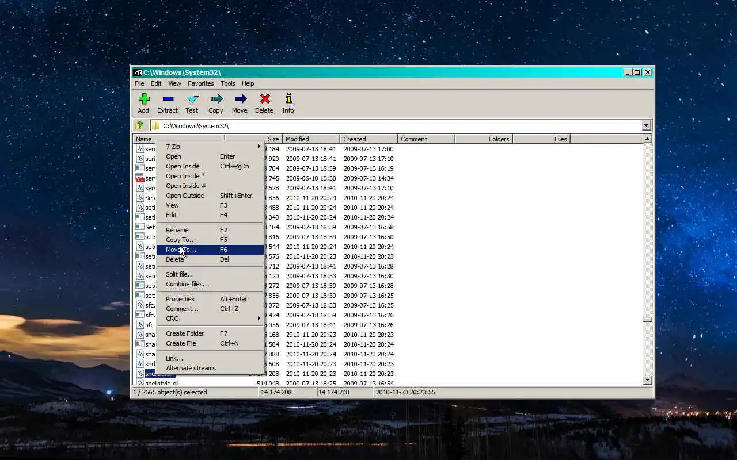
Task: Click the Copy arrow toolbar icon
Action: point(216,99)
